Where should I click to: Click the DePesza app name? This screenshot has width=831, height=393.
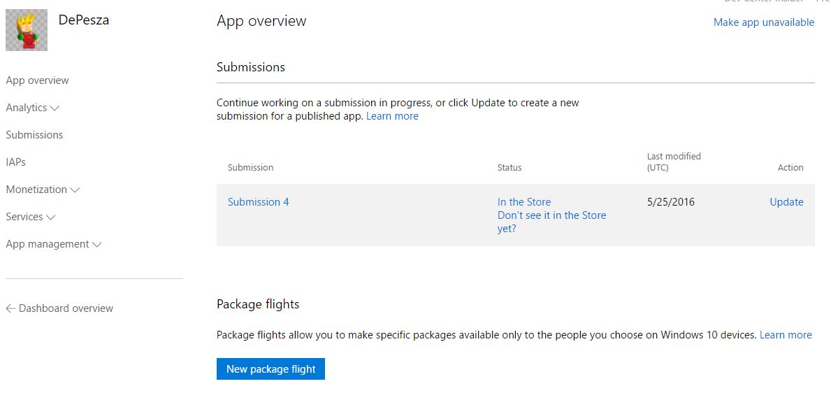84,20
